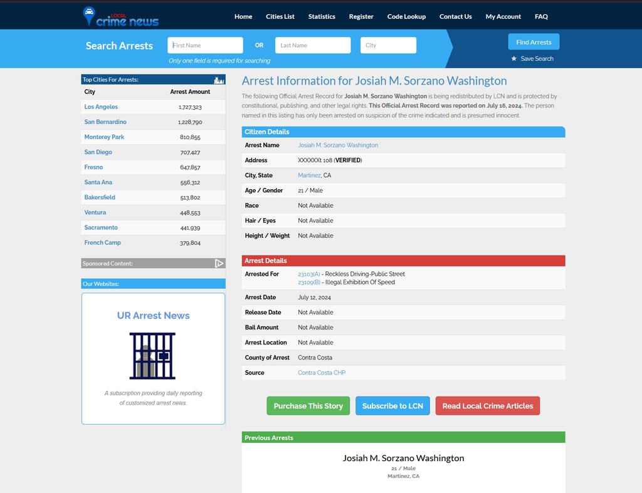Click the arrest name link in Citizen Details

[x=338, y=145]
